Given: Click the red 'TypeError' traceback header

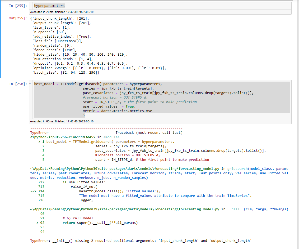Looking at the screenshot, I should click(39, 132).
